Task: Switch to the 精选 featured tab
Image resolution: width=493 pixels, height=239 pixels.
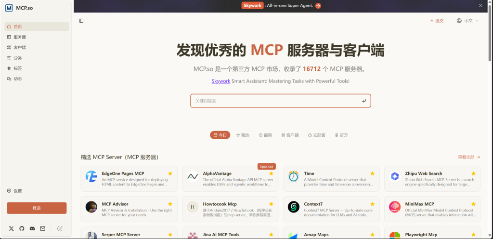Action: (x=243, y=135)
